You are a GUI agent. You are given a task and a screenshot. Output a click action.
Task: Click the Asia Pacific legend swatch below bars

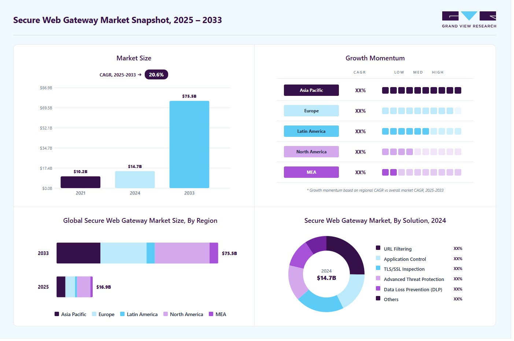tap(57, 314)
